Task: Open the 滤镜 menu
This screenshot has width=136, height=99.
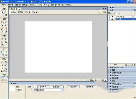Action: point(54,5)
